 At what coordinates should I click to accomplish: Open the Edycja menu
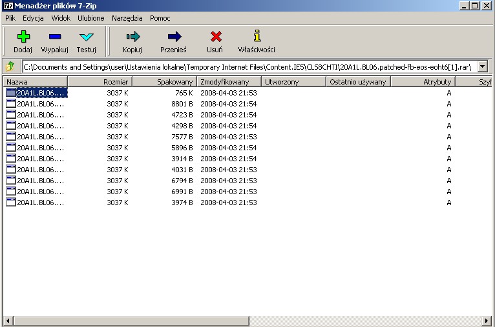(33, 18)
